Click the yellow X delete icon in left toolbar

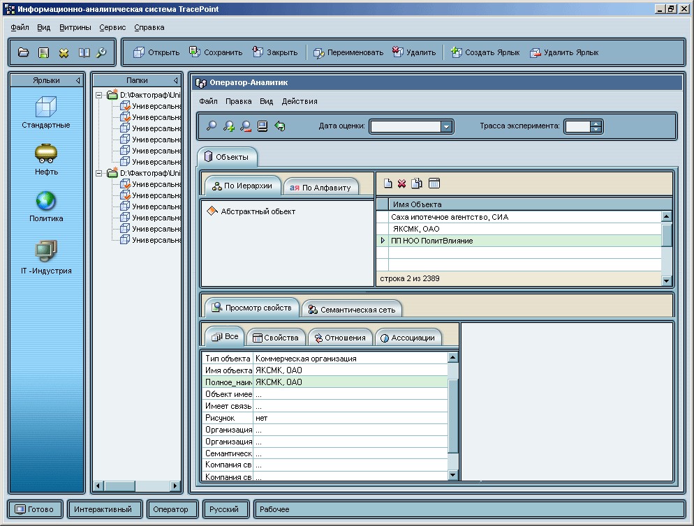pos(64,53)
